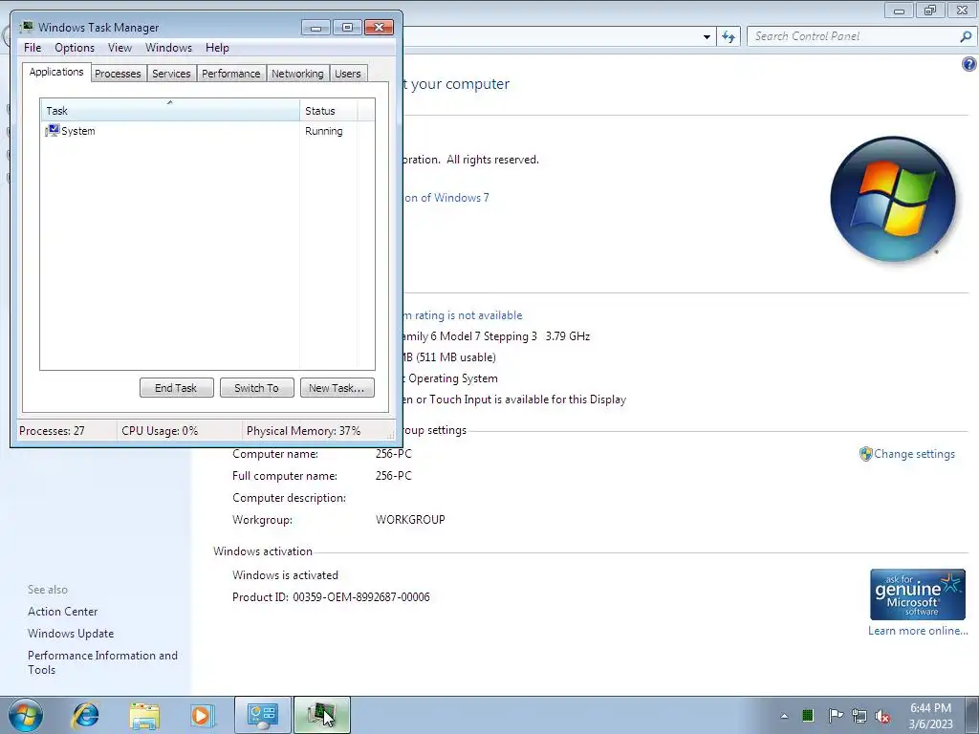This screenshot has height=734, width=979.
Task: Click the Processes: 27 status bar entry
Action: click(x=52, y=431)
